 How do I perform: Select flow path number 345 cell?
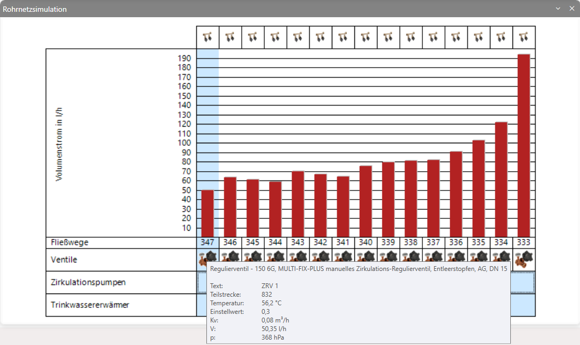tap(252, 243)
